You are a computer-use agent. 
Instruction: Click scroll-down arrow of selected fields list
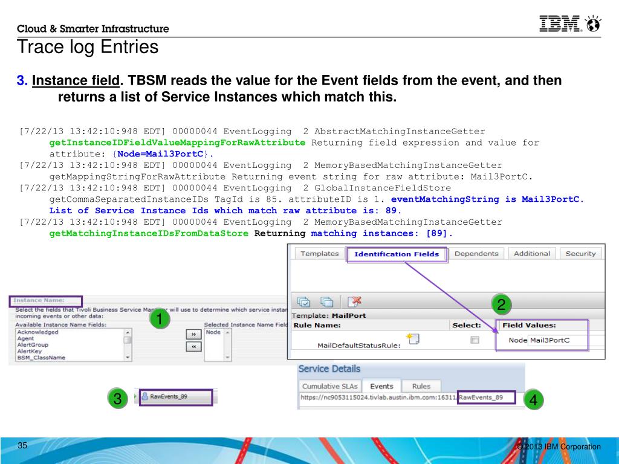click(227, 358)
